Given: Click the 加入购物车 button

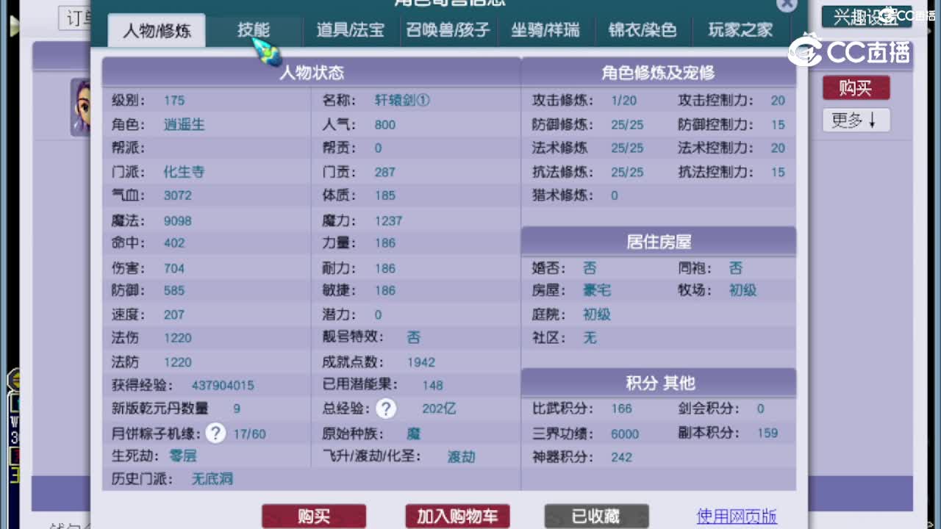Looking at the screenshot, I should (x=457, y=517).
